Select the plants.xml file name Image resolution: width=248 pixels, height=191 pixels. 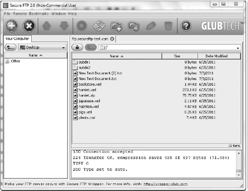(x=87, y=118)
